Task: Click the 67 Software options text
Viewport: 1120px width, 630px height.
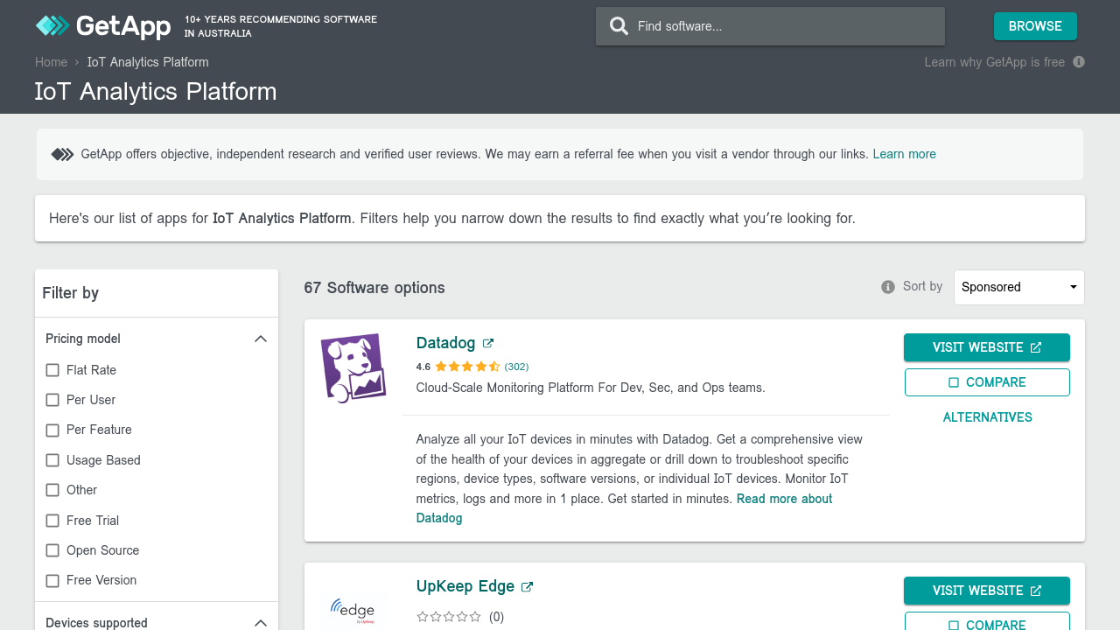Action: (374, 288)
